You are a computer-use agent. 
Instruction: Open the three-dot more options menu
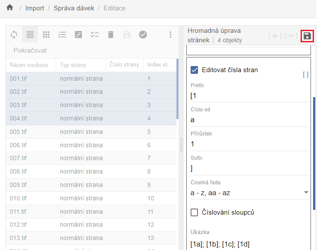[x=170, y=35]
